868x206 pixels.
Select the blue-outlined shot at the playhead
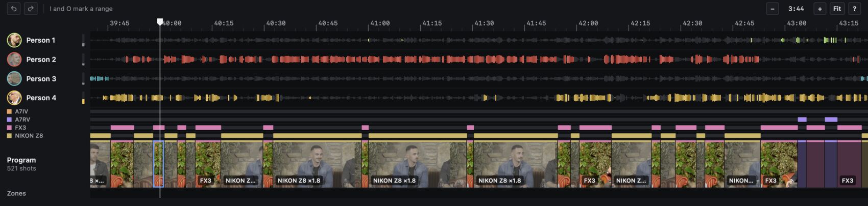point(159,164)
